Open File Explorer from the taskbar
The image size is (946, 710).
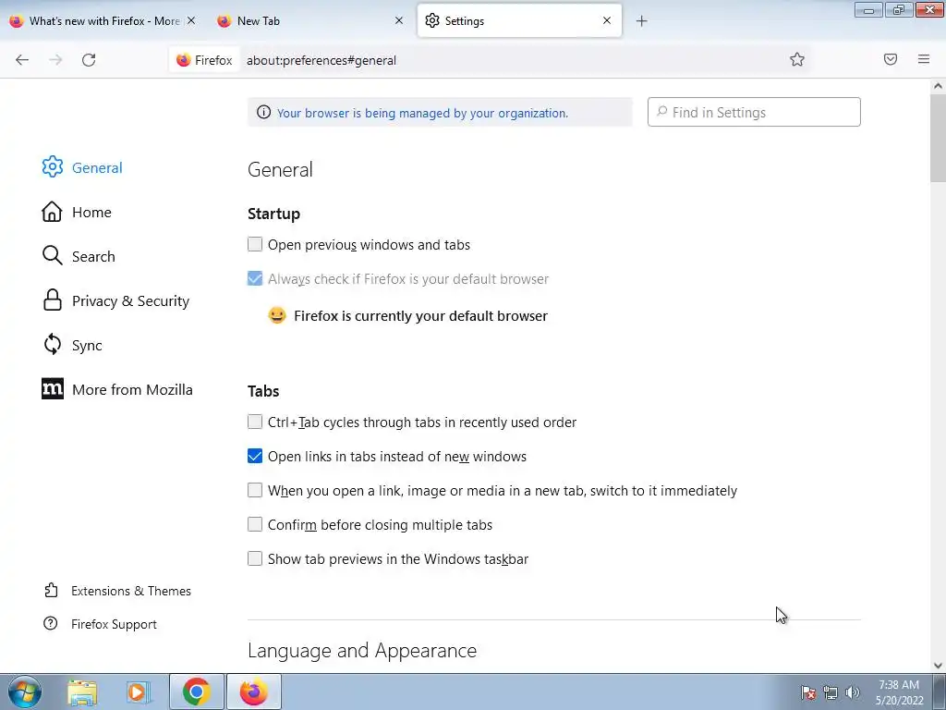point(82,692)
